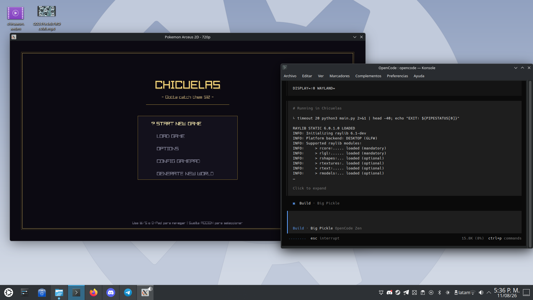
Task: Minimize the Pokemon Arceus 2D window
Action: 355,37
